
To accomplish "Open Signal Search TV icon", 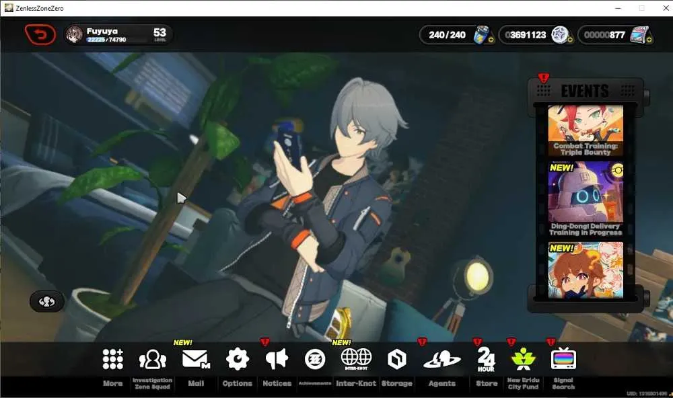I will pyautogui.click(x=563, y=358).
